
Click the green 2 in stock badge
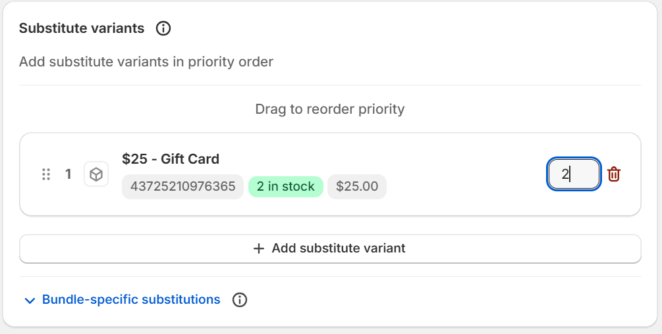286,187
